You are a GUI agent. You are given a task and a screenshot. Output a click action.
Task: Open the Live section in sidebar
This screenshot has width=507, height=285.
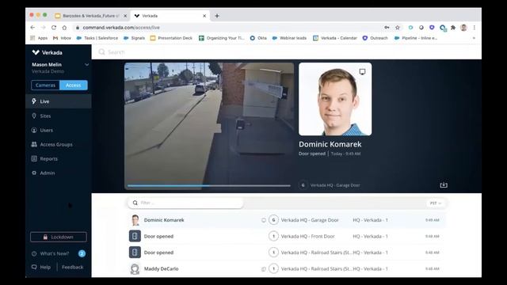58,101
